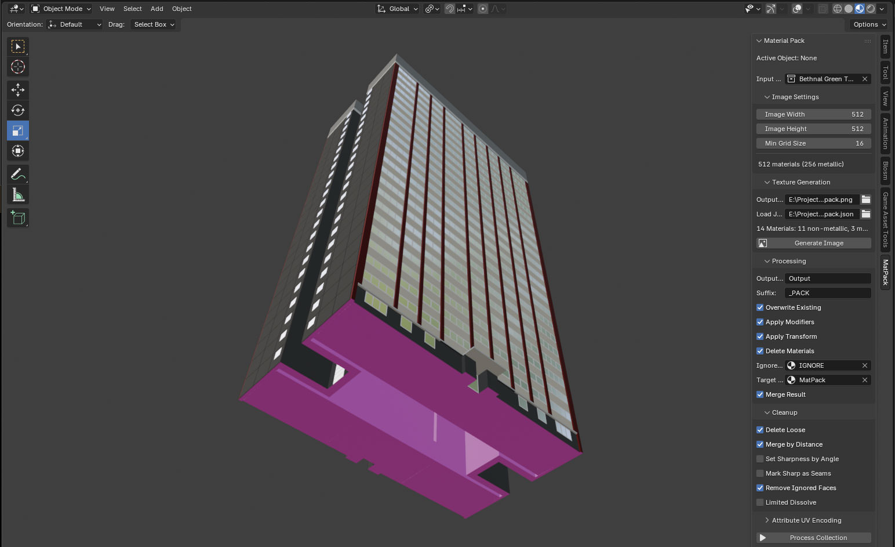Select the Measure tool

click(x=18, y=195)
